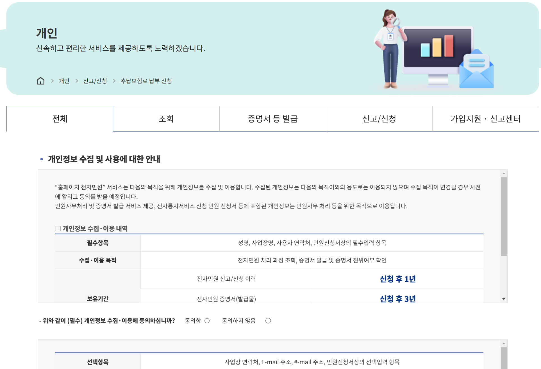The image size is (541, 369).
Task: Check the 개인정보 수집·이용 내역 checkbox
Action: (x=58, y=228)
